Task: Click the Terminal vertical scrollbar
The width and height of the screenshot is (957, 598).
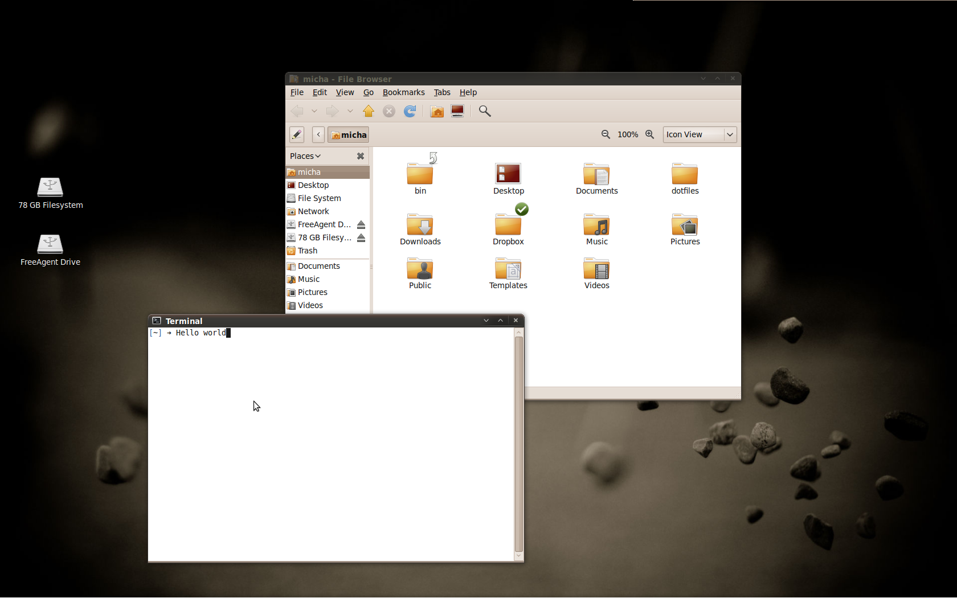Action: coord(518,444)
